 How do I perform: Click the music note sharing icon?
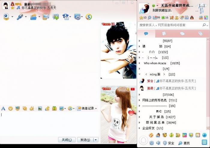tap(47, 109)
